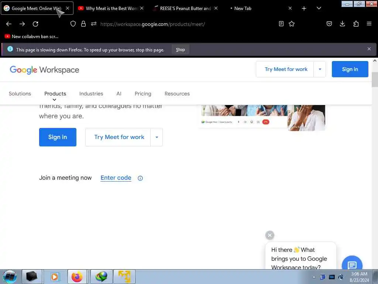Go back using the browser back arrow

pyautogui.click(x=9, y=24)
